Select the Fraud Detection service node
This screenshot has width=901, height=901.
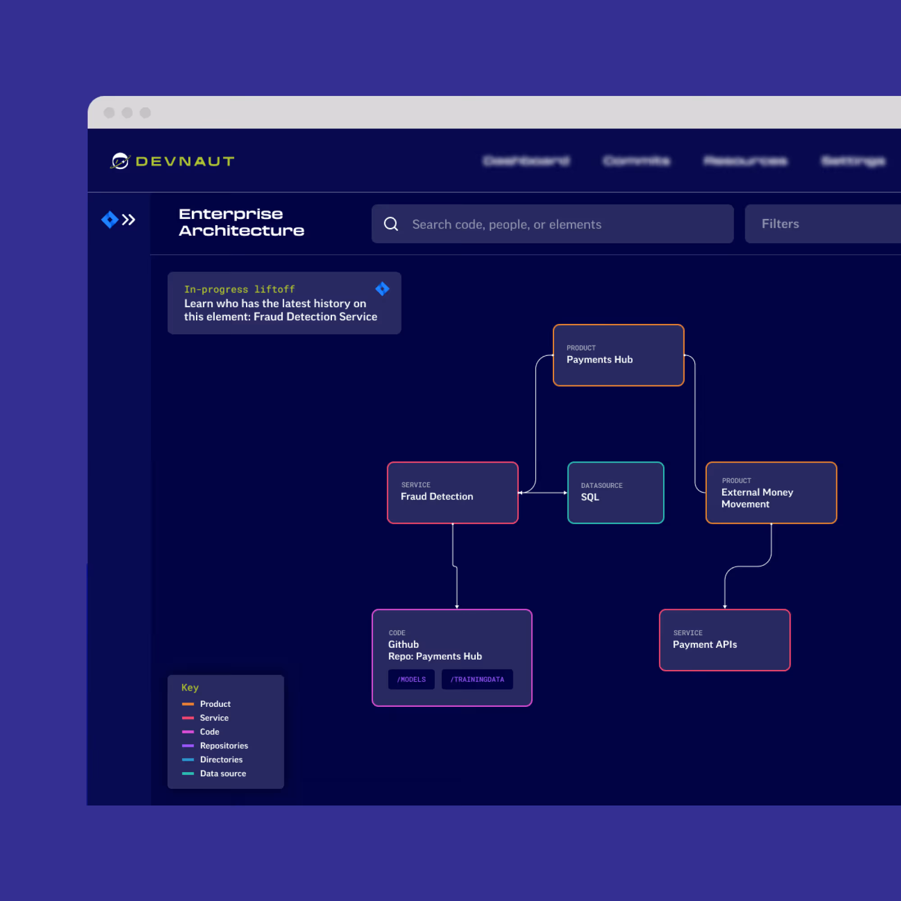(452, 492)
